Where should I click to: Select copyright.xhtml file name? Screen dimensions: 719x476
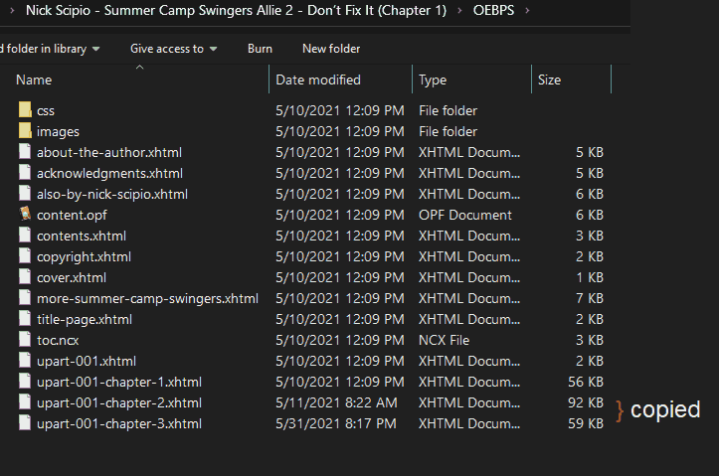(x=84, y=256)
